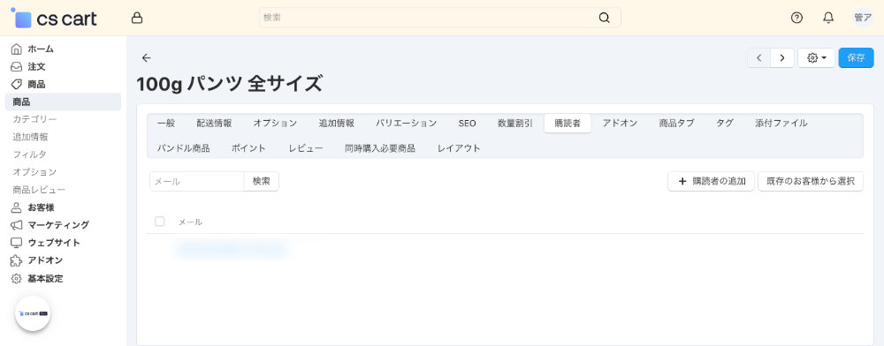Switch to the 一般 tab

tap(166, 124)
